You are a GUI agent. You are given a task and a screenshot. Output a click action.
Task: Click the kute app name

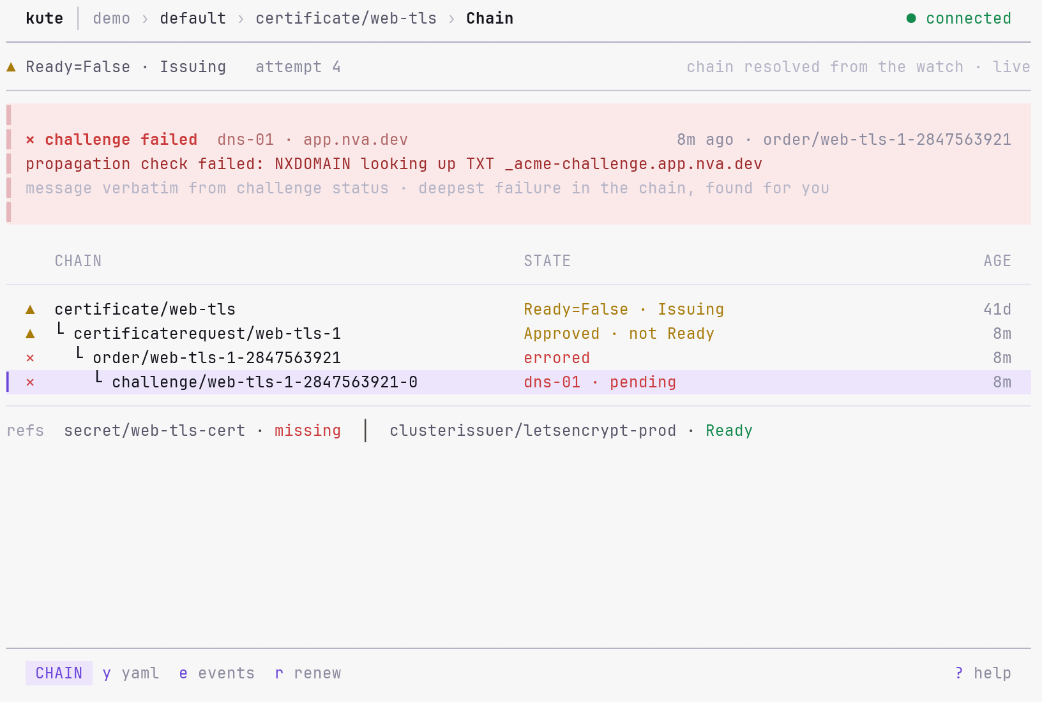(45, 19)
